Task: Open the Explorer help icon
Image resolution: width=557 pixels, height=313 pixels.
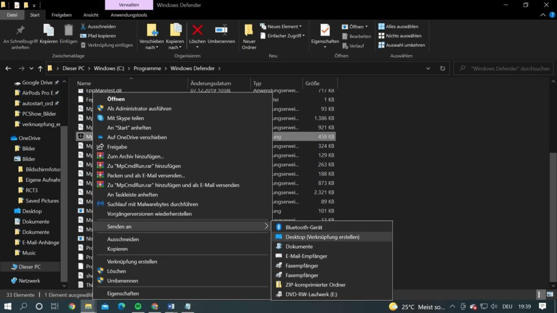Action: [552, 15]
